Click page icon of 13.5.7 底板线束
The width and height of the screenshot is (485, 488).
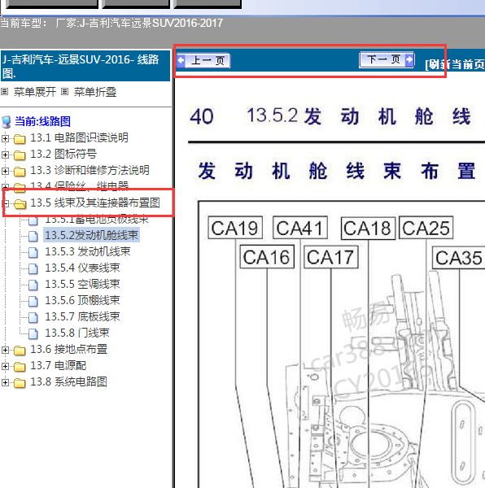point(33,317)
